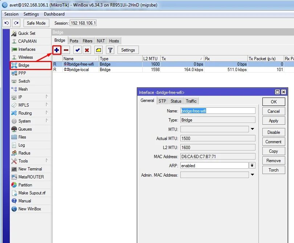
Task: Click the Torch button
Action: (x=274, y=170)
